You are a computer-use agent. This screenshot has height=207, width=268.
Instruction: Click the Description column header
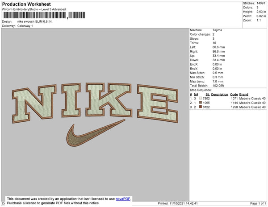click(220, 95)
